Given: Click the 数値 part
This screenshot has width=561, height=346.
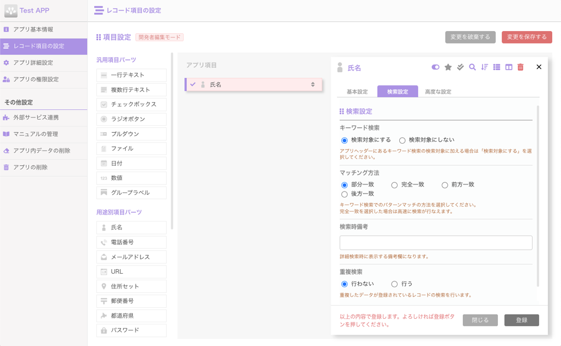Looking at the screenshot, I should coord(131,178).
